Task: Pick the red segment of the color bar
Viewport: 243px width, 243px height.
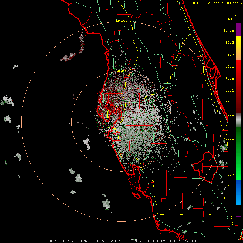Action: point(238,86)
